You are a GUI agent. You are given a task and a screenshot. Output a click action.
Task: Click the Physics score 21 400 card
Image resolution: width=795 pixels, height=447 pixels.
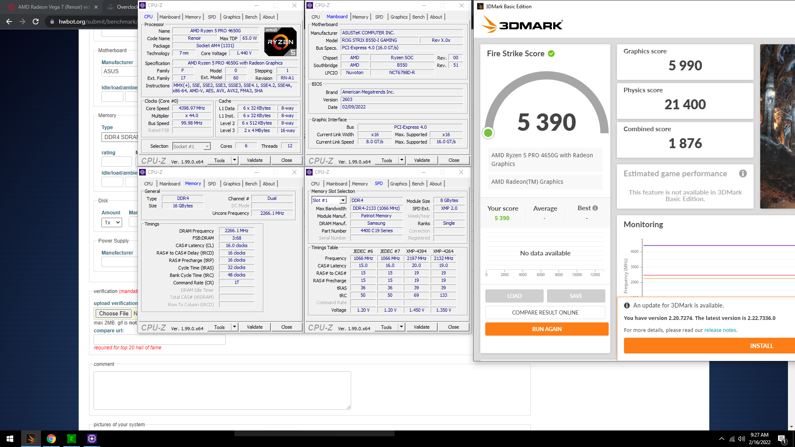[685, 101]
